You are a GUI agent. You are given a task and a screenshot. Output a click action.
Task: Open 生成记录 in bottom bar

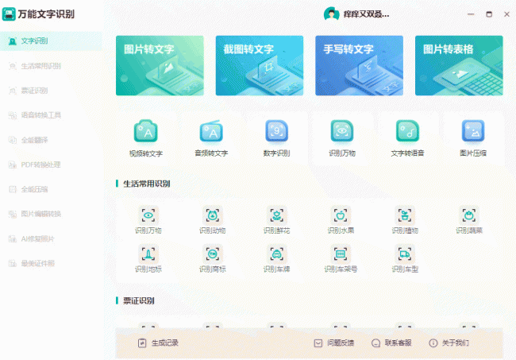pyautogui.click(x=158, y=343)
